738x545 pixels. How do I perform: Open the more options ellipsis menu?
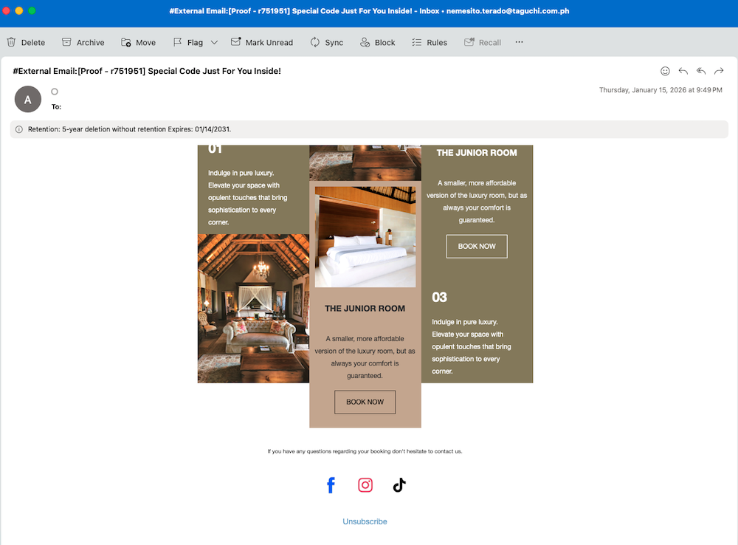(x=519, y=42)
